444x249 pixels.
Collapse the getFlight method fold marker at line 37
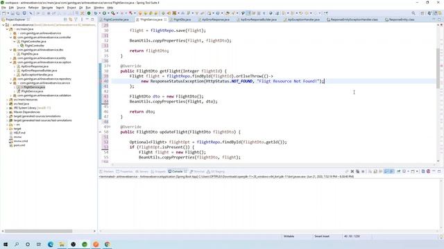110,66
